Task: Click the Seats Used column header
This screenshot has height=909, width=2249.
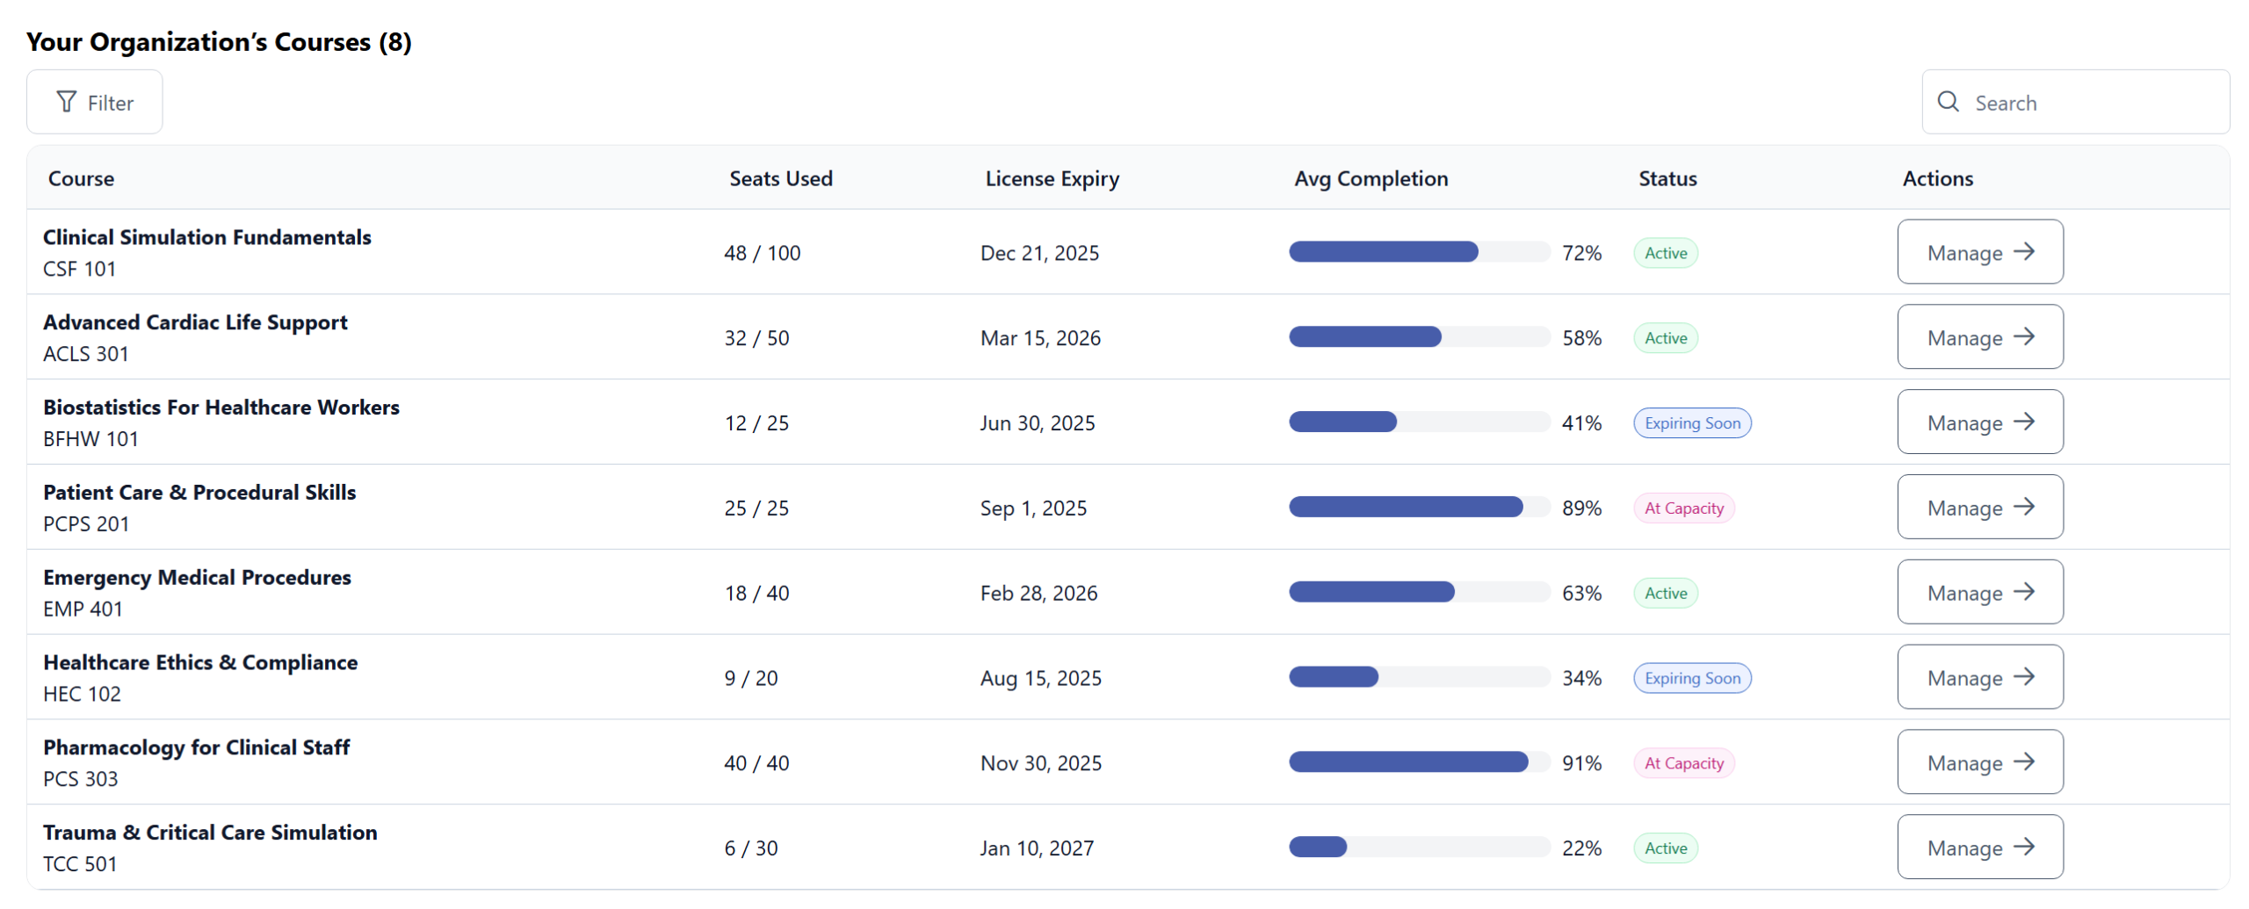Action: 780,178
